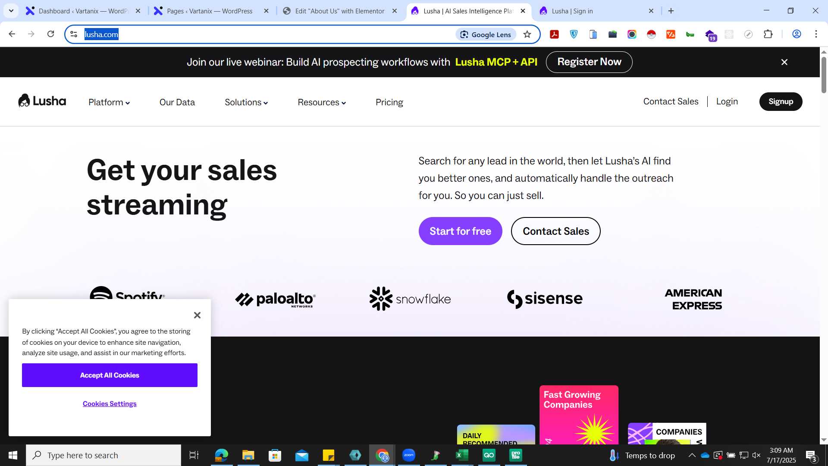Viewport: 828px width, 466px height.
Task: Click the Signup button
Action: click(x=781, y=101)
